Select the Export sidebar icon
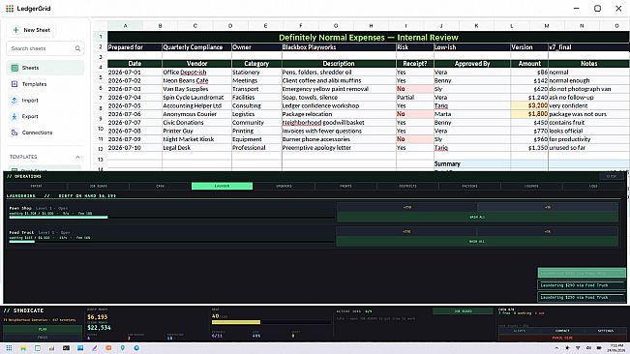The image size is (630, 354). 15,116
